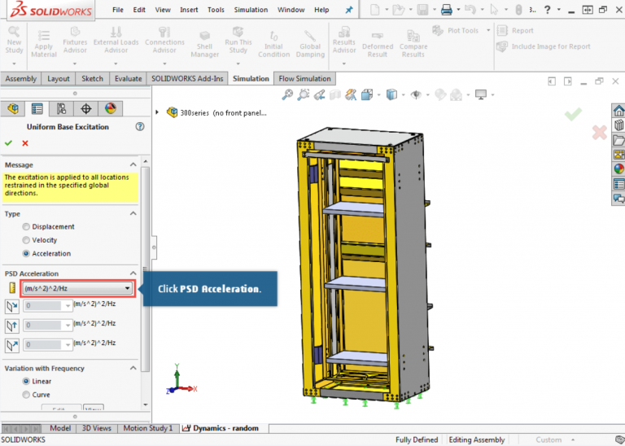Open the Motion Study 1 bottom tab
The width and height of the screenshot is (625, 446).
147,428
